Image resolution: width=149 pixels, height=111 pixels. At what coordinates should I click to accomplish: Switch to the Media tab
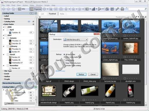tap(62, 14)
